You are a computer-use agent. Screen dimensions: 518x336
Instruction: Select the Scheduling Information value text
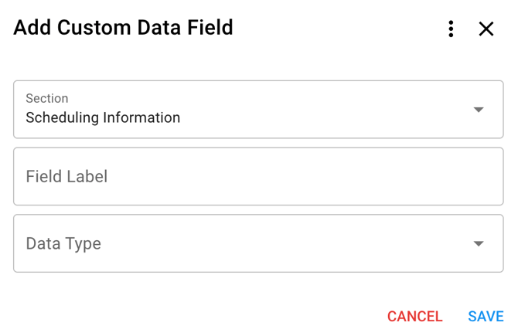point(103,118)
